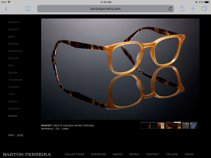Open the Safari bookmarks book icon
The height and width of the screenshot is (158, 211).
point(28,9)
